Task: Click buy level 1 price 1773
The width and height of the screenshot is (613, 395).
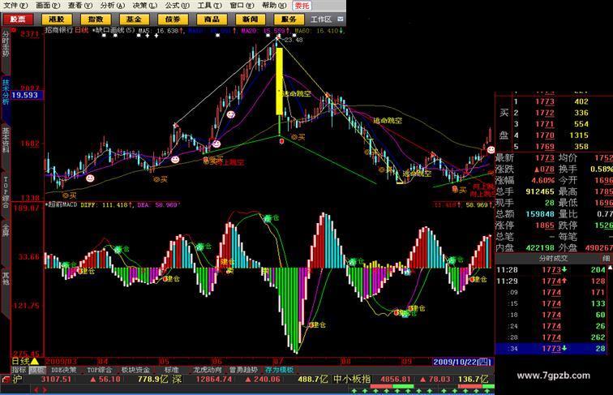Action: [x=545, y=101]
